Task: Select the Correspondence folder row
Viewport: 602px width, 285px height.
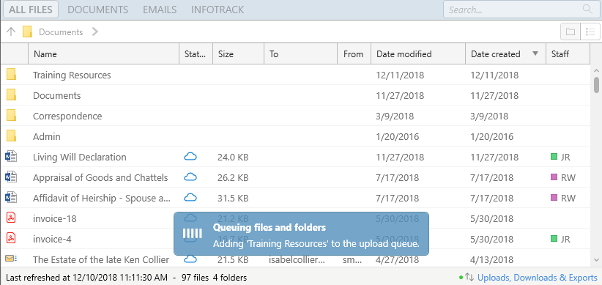Action: tap(296, 116)
